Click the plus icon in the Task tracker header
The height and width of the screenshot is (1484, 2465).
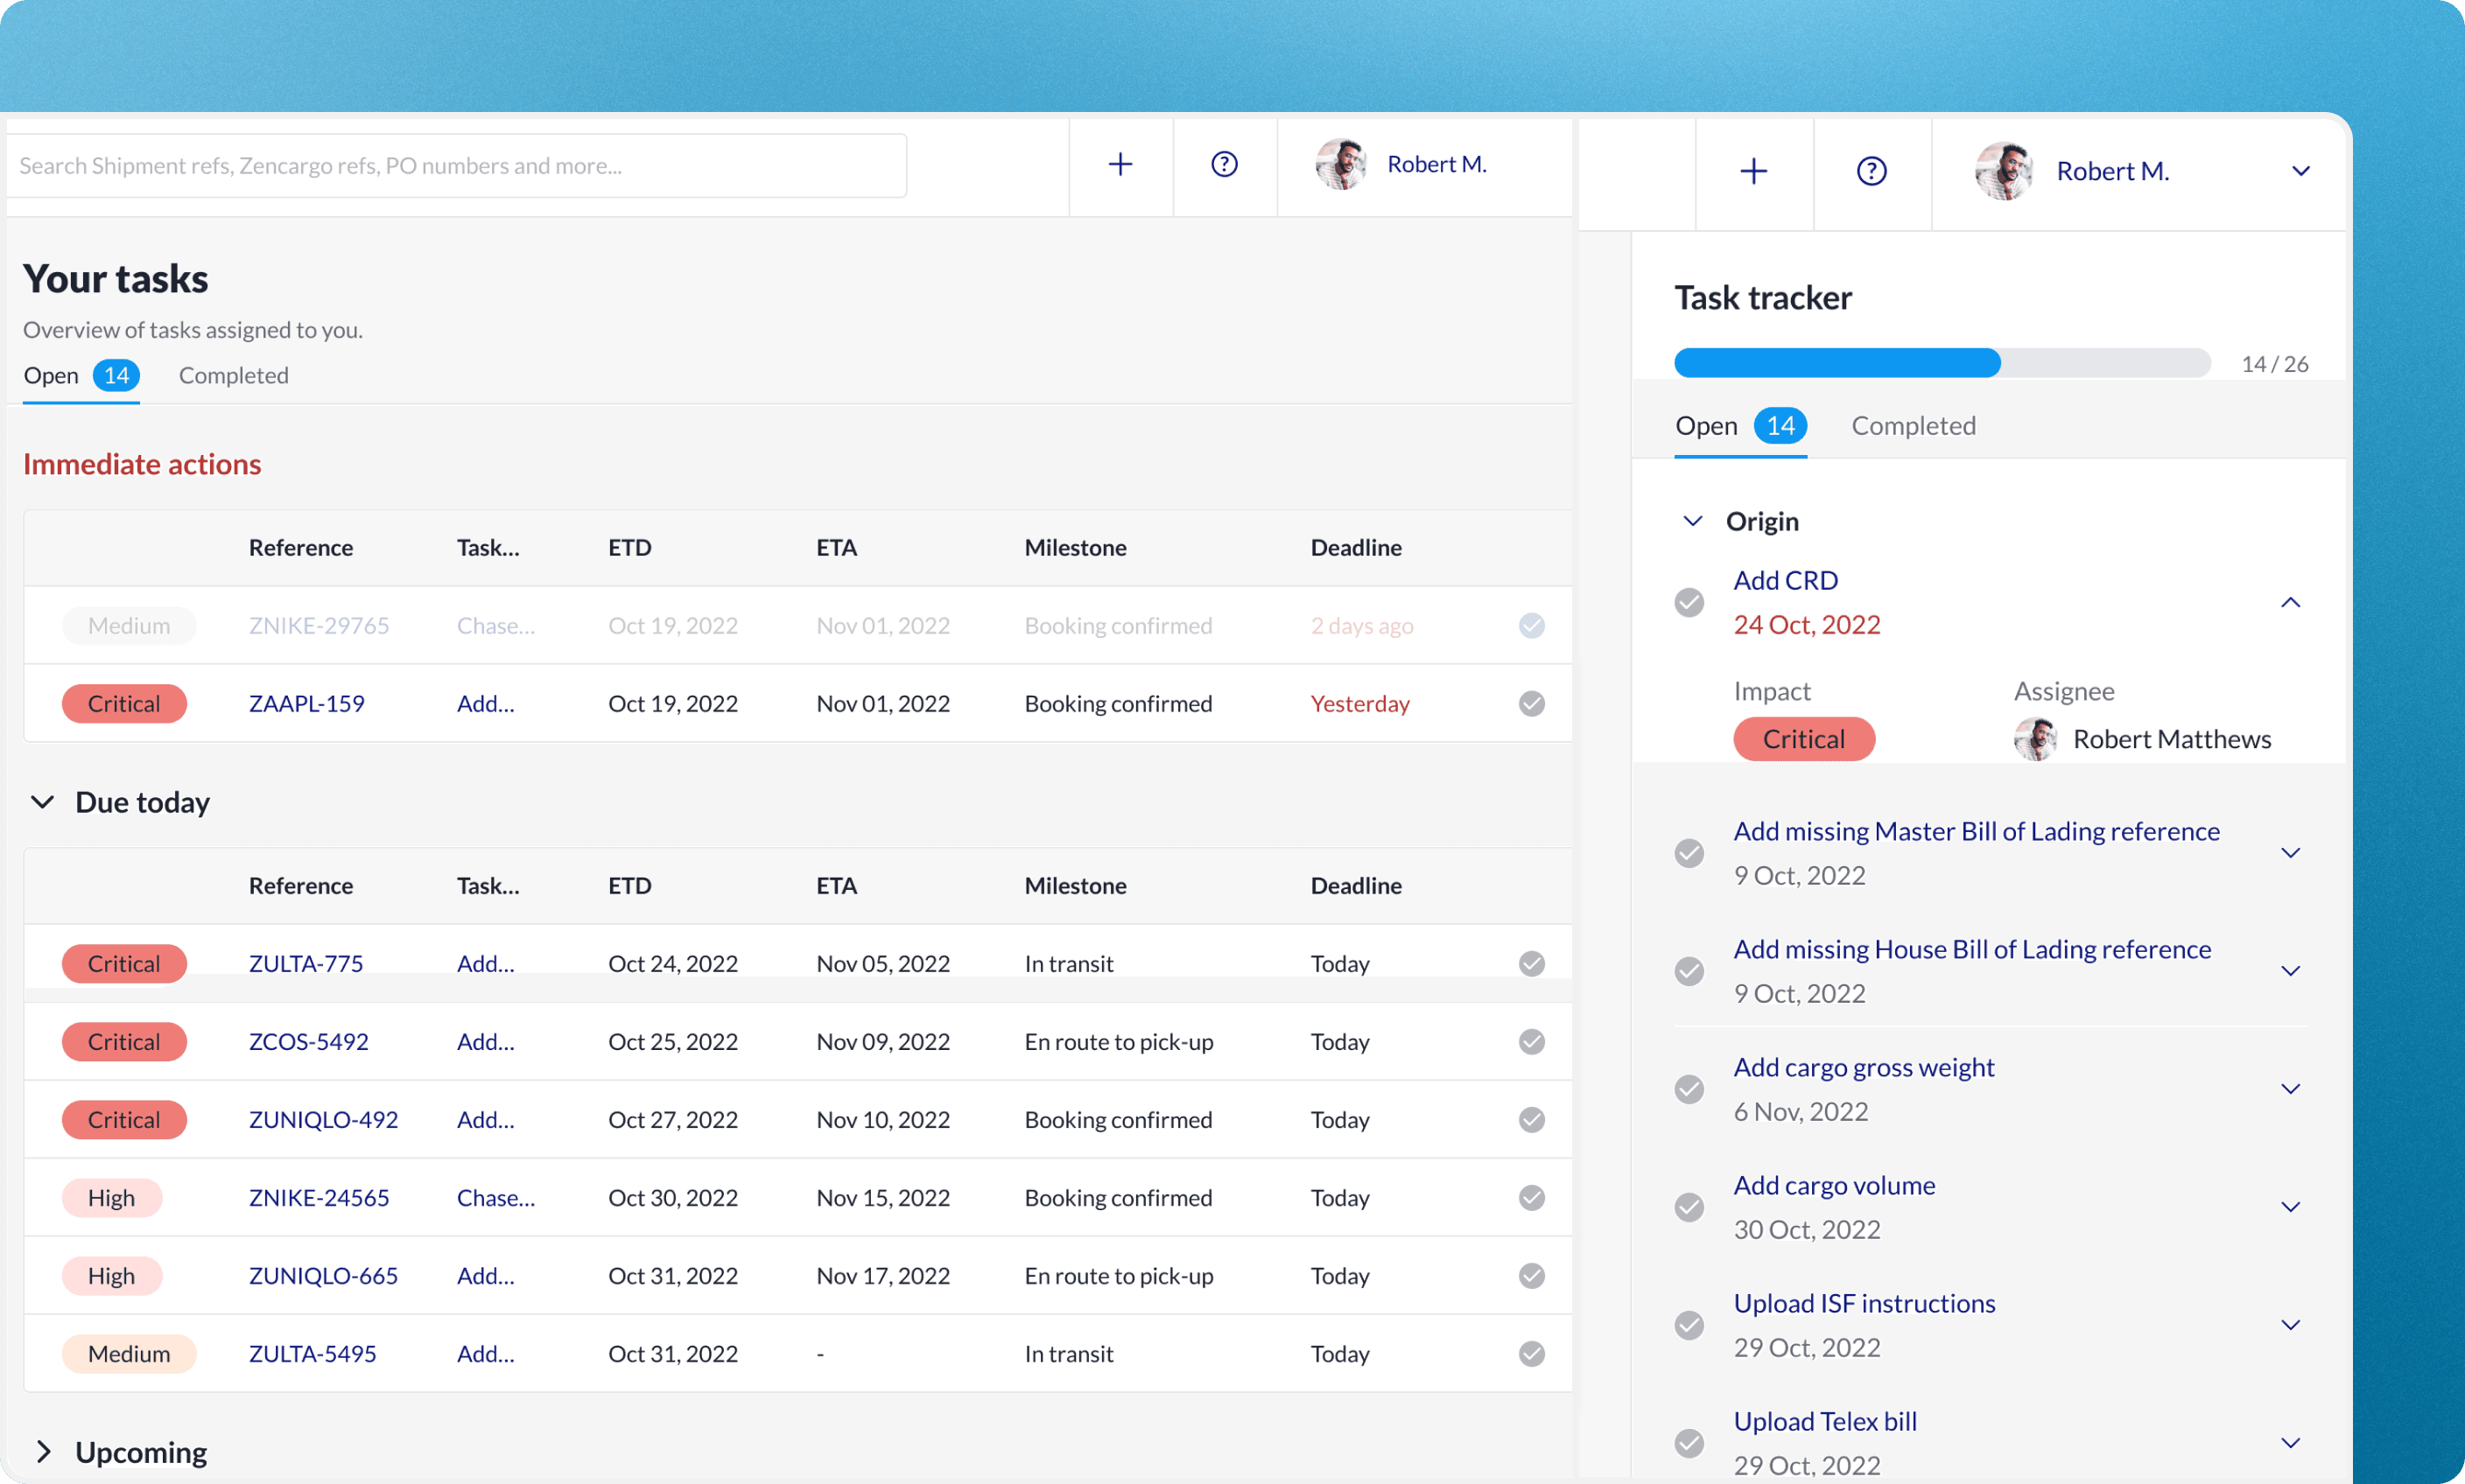(x=1752, y=171)
